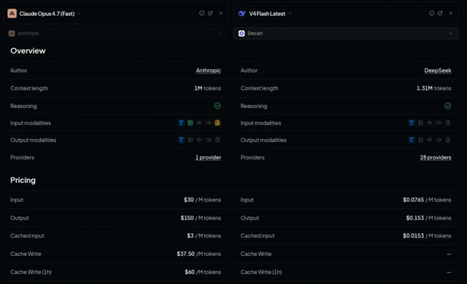Select the $0.153 / M tokens output price
The height and width of the screenshot is (284, 467).
coord(428,218)
